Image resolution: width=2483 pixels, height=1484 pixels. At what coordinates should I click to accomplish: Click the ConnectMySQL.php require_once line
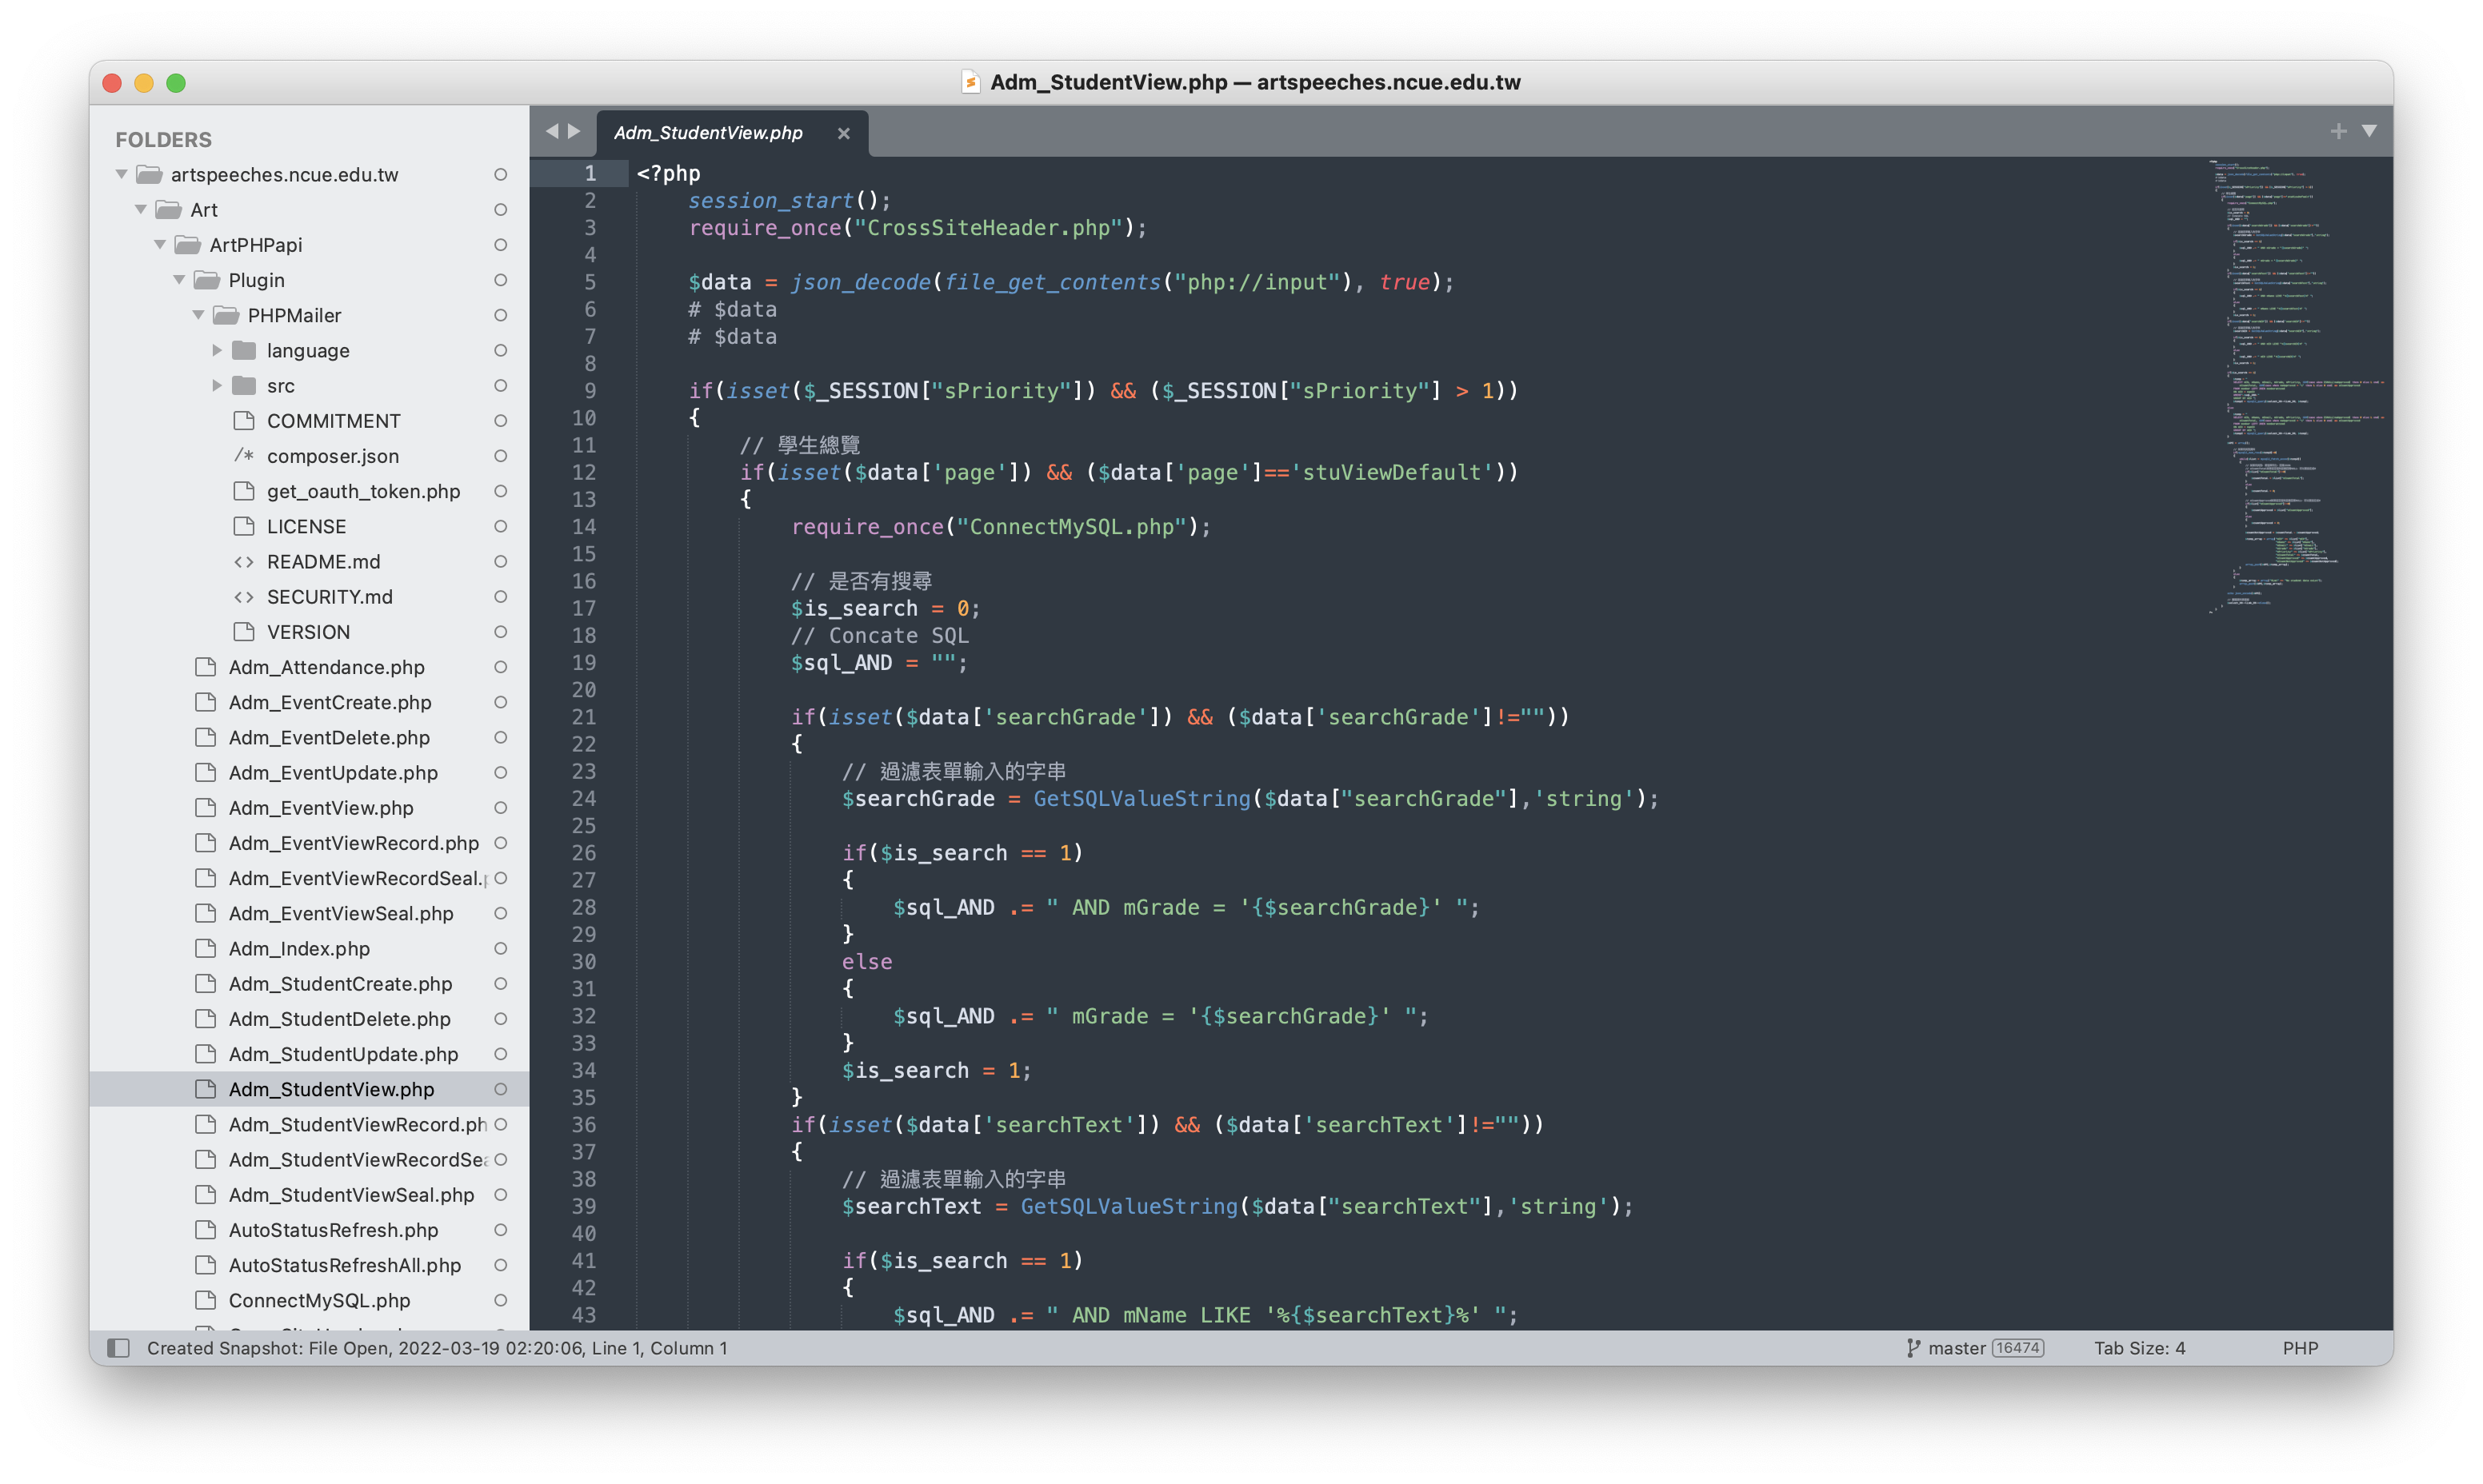1001,526
